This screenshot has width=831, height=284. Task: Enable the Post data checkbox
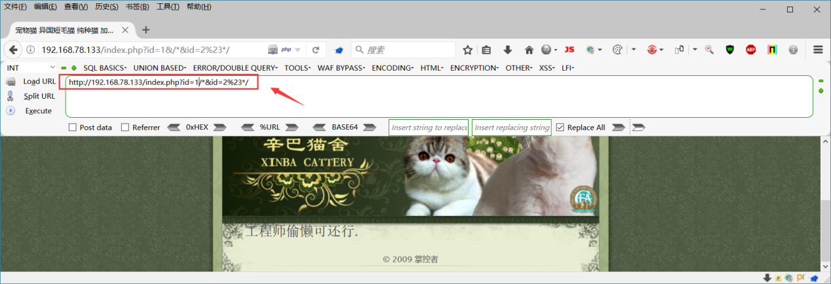[73, 128]
